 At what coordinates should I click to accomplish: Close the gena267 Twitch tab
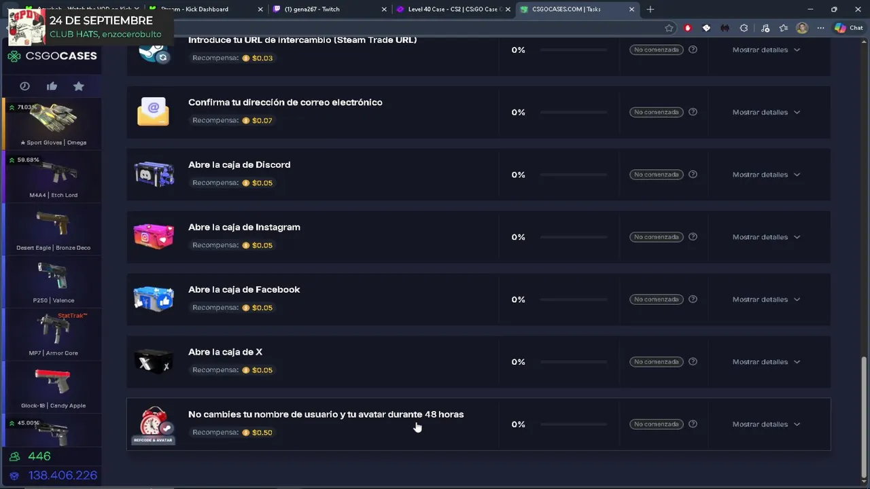[384, 10]
